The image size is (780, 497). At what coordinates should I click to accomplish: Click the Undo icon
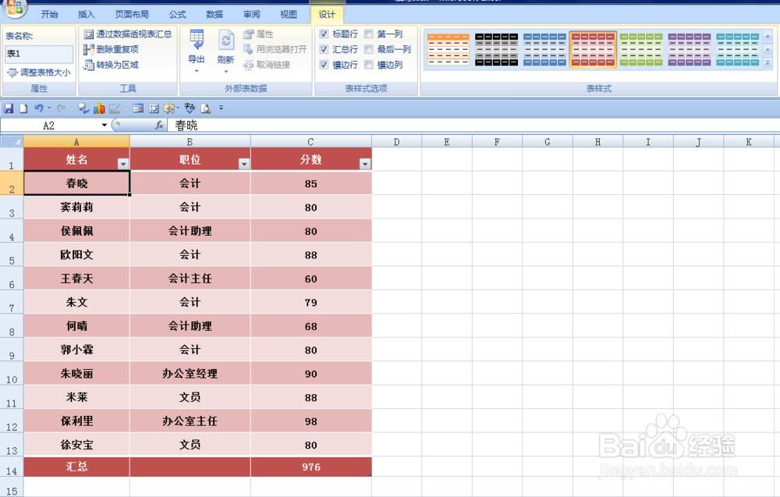pyautogui.click(x=40, y=108)
